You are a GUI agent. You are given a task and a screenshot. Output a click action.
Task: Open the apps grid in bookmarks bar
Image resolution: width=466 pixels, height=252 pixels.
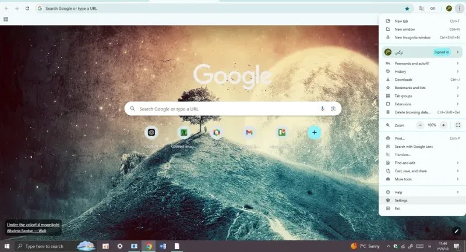coord(6,19)
